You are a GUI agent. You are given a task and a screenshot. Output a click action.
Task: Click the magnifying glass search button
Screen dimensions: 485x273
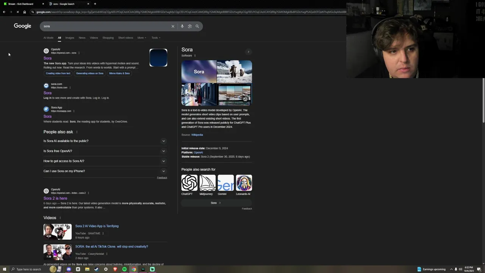coord(197,26)
